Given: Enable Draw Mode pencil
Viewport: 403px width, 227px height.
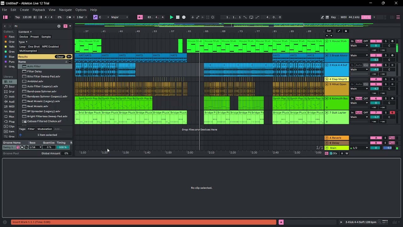Looking at the screenshot, I should (x=322, y=17).
